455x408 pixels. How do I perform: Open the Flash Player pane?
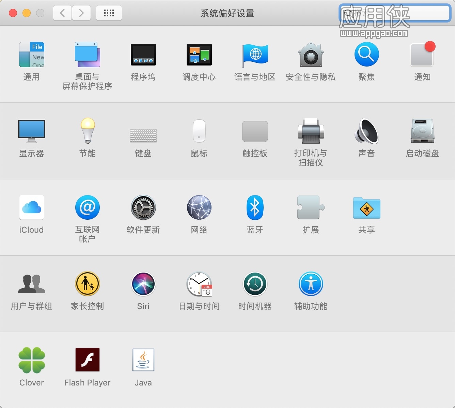pyautogui.click(x=88, y=360)
